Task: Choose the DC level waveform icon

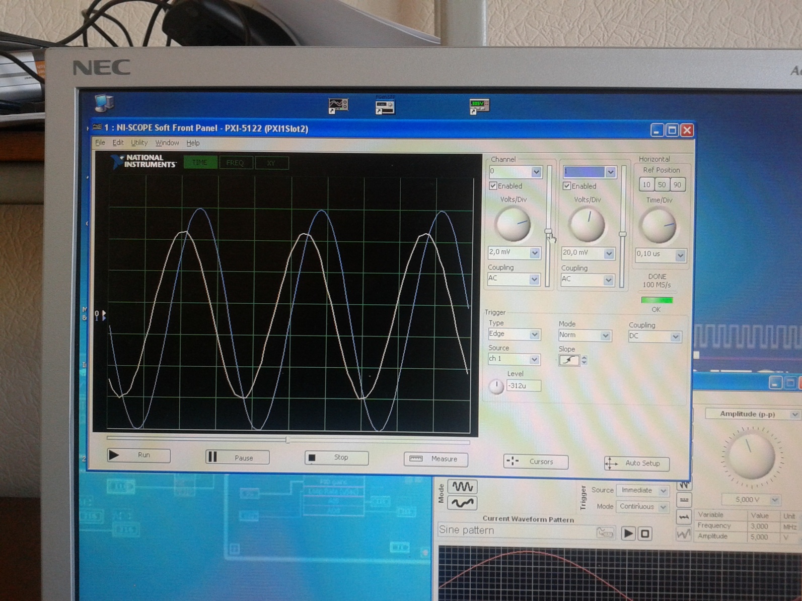Action: click(684, 500)
